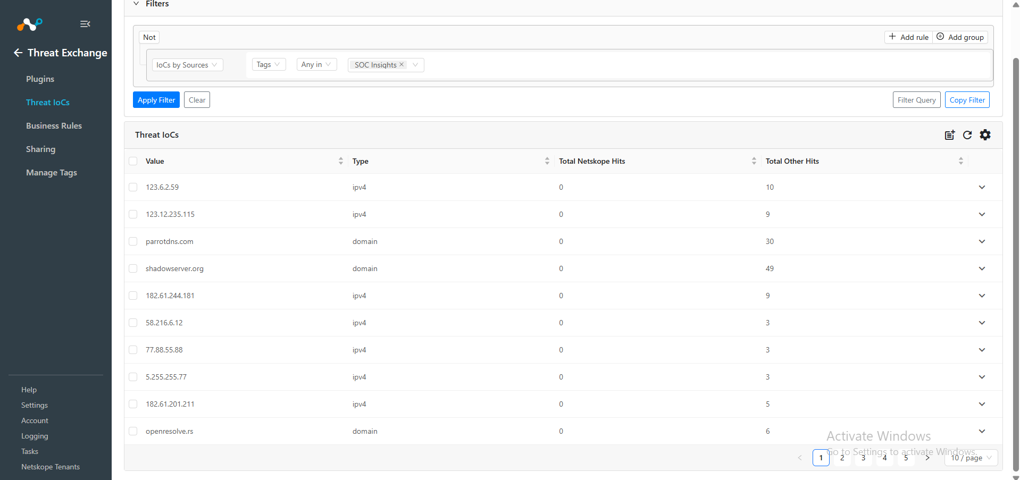Image resolution: width=1020 pixels, height=480 pixels.
Task: Open the Plugins menu
Action: click(x=40, y=79)
